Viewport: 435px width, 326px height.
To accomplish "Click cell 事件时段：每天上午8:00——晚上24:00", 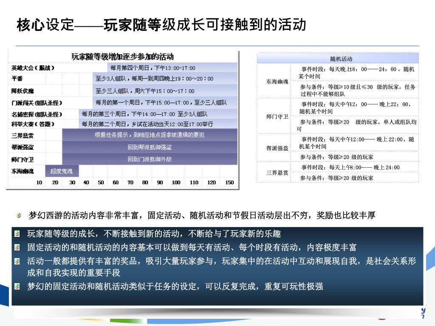I will [355, 167].
